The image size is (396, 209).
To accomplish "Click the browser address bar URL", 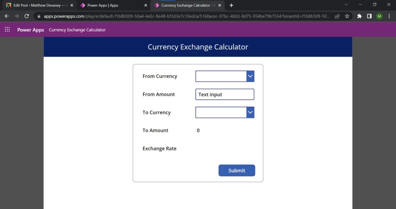I will tap(186, 16).
